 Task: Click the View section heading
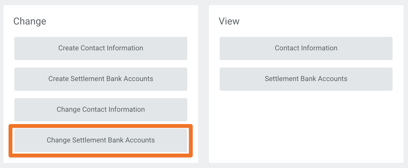point(229,21)
